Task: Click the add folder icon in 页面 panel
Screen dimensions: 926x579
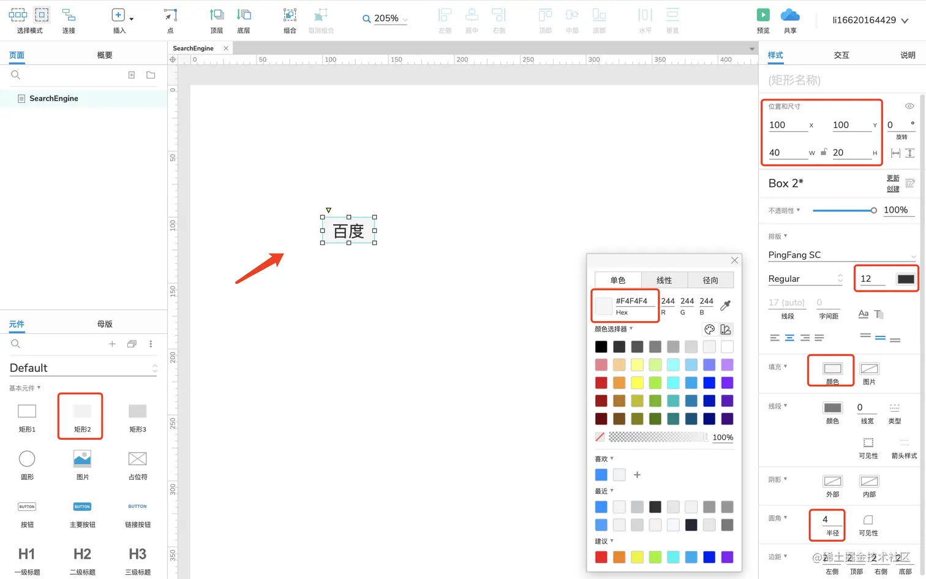Action: pos(151,75)
